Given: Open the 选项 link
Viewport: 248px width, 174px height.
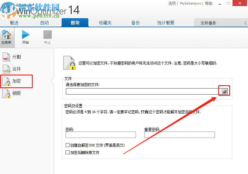Looking at the screenshot, I should [x=172, y=3].
